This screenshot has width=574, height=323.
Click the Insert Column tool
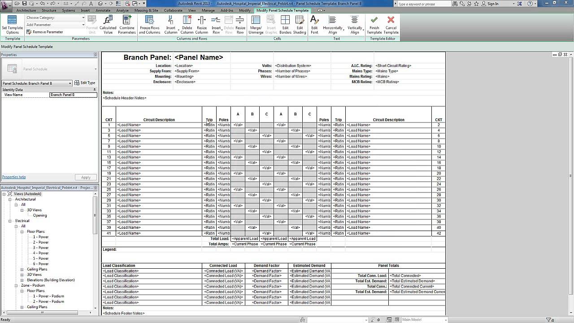171,25
